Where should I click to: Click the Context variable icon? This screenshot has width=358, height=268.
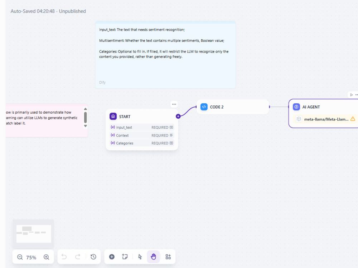(112, 135)
